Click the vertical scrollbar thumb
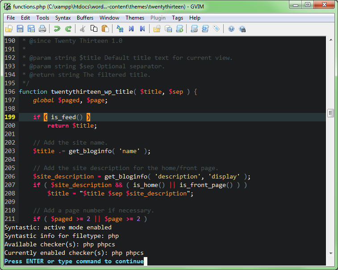 (x=331, y=113)
